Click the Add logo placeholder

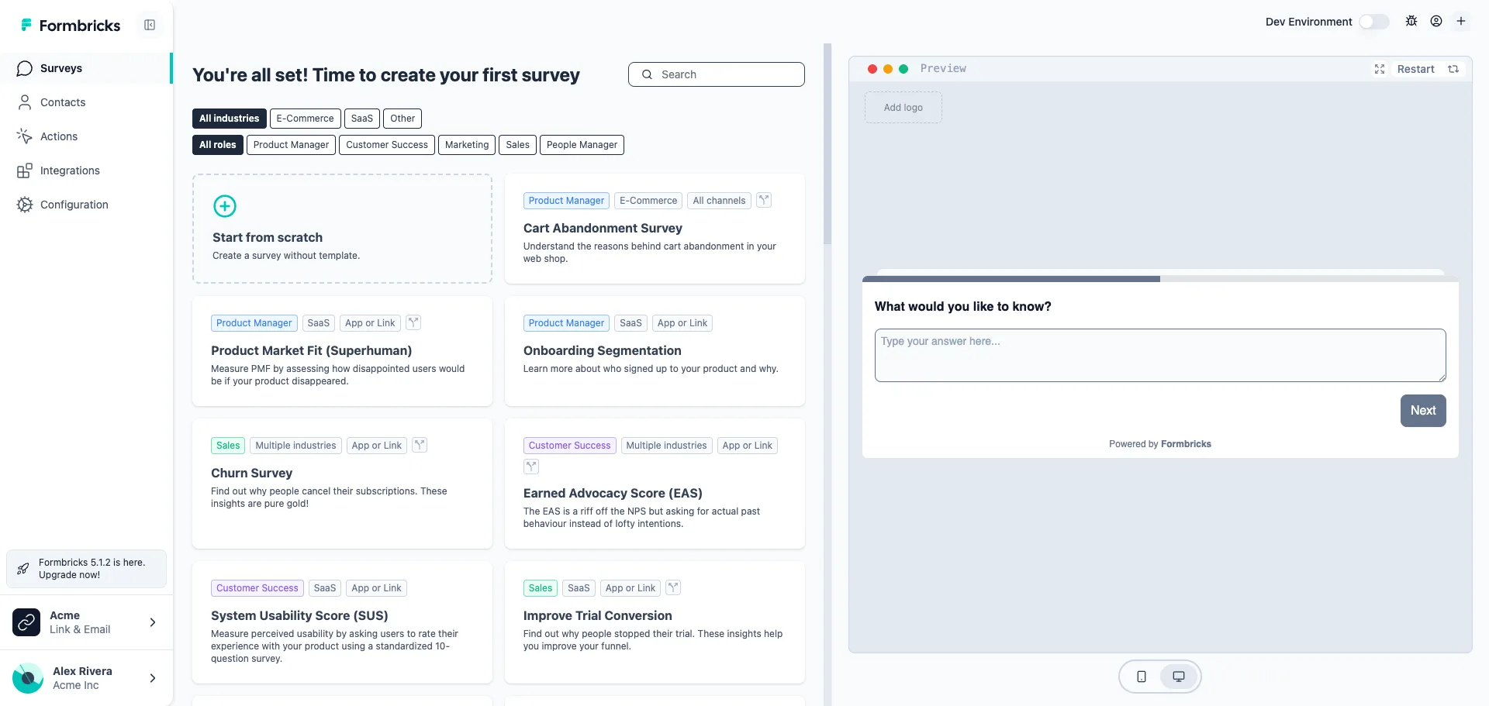(903, 108)
